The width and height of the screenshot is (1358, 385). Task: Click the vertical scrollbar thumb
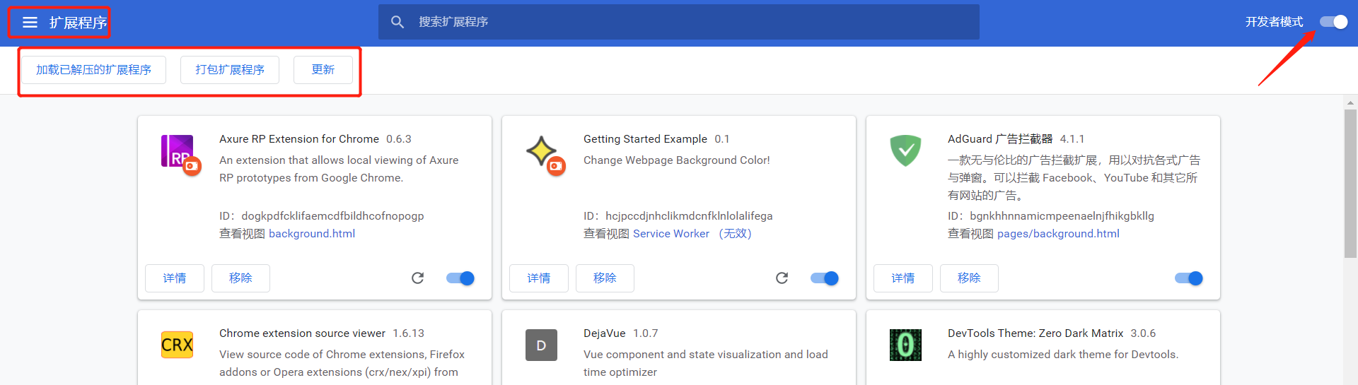pos(1351,184)
